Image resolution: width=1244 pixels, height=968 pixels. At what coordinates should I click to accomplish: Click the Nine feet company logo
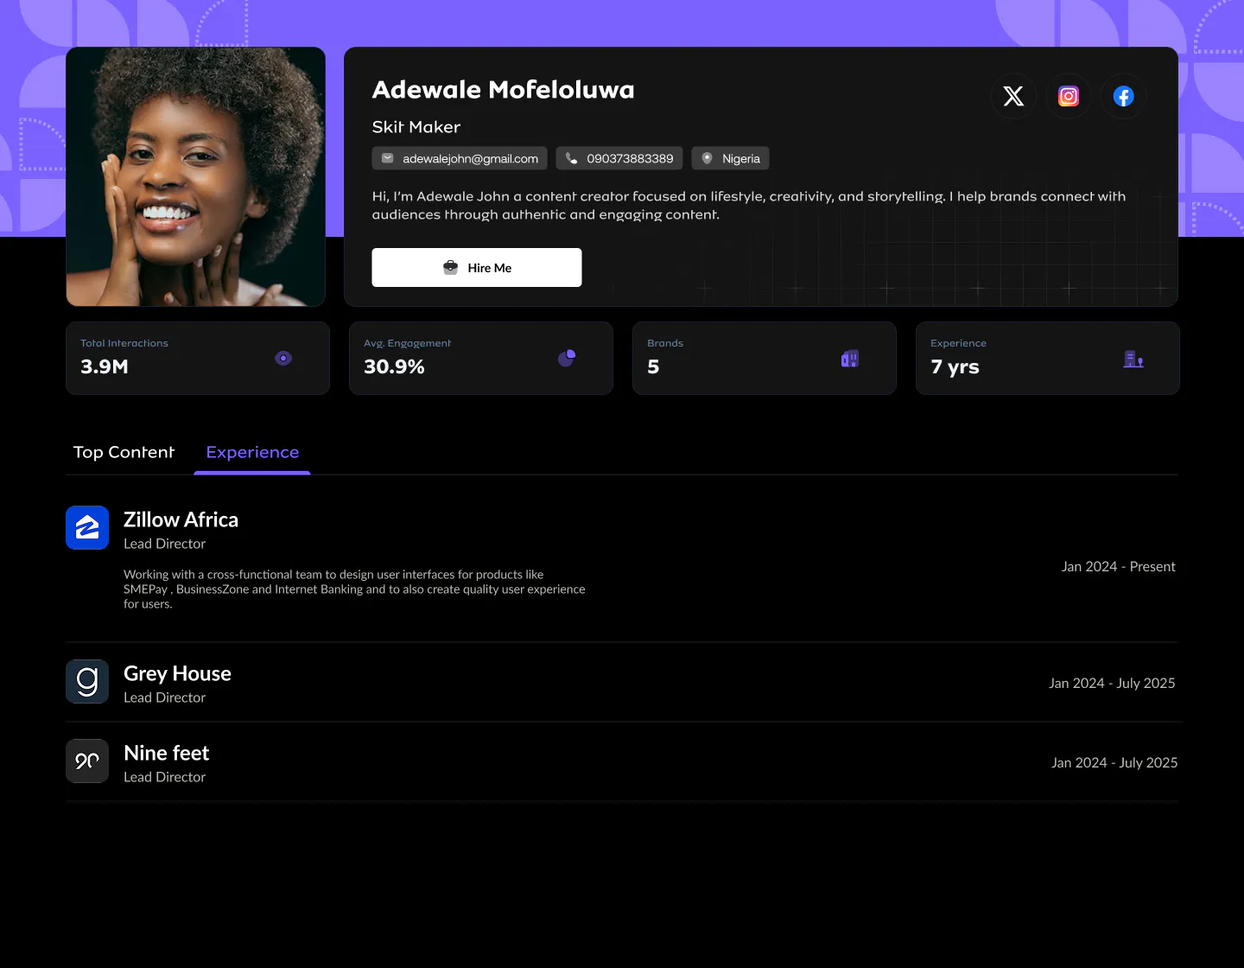point(87,761)
